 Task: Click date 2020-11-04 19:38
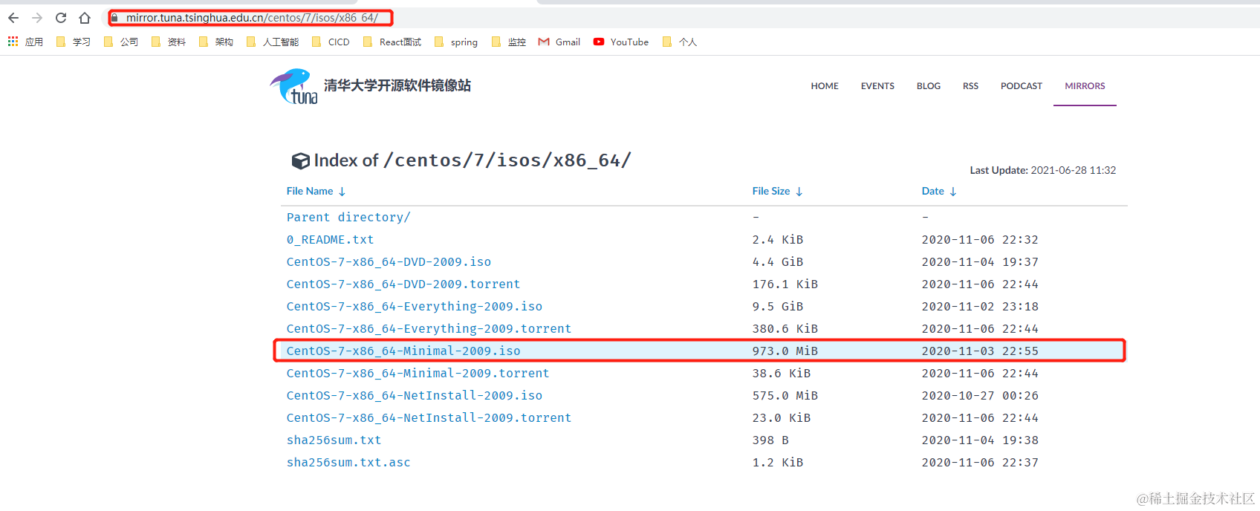point(980,440)
